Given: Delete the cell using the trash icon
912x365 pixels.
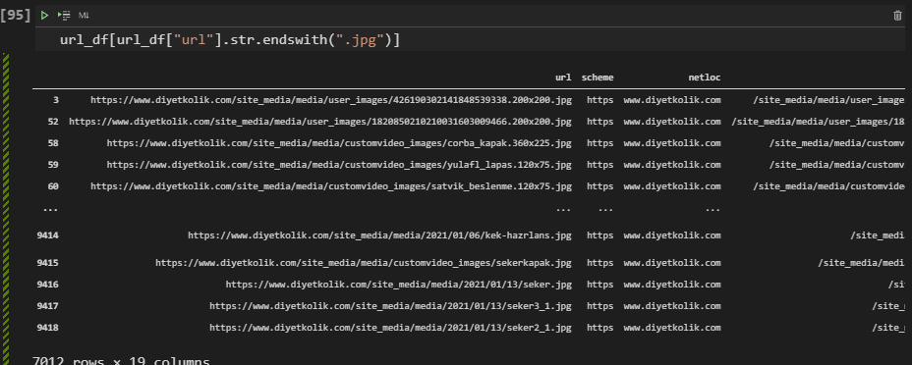Looking at the screenshot, I should (897, 16).
